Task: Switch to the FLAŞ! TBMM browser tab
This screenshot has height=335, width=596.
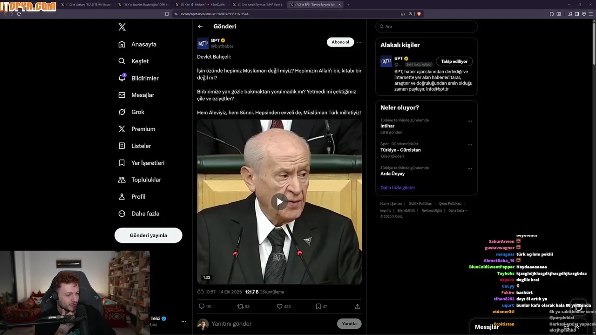Action: click(x=87, y=5)
